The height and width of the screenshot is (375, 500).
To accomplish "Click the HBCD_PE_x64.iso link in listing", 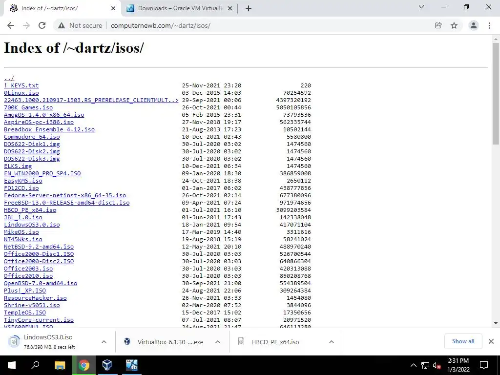I will 30,210.
